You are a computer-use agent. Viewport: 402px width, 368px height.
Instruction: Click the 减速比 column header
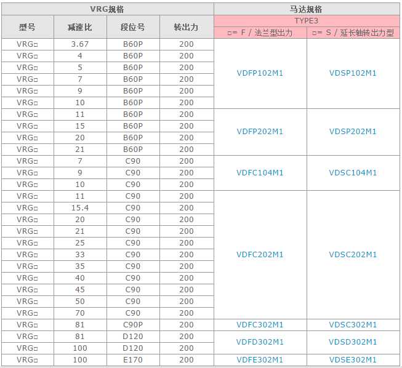(x=80, y=27)
